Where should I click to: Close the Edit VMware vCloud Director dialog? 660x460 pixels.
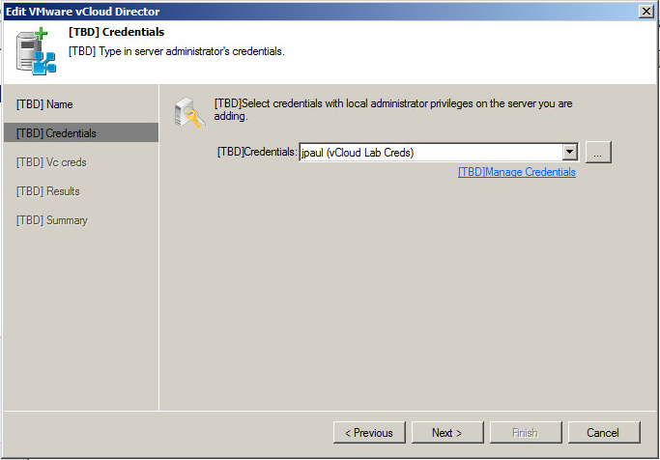[x=646, y=12]
